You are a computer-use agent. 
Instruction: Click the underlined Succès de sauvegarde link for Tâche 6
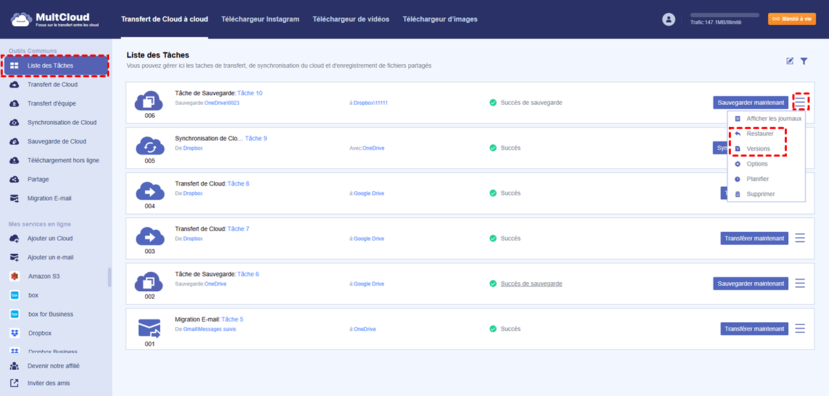pyautogui.click(x=531, y=284)
